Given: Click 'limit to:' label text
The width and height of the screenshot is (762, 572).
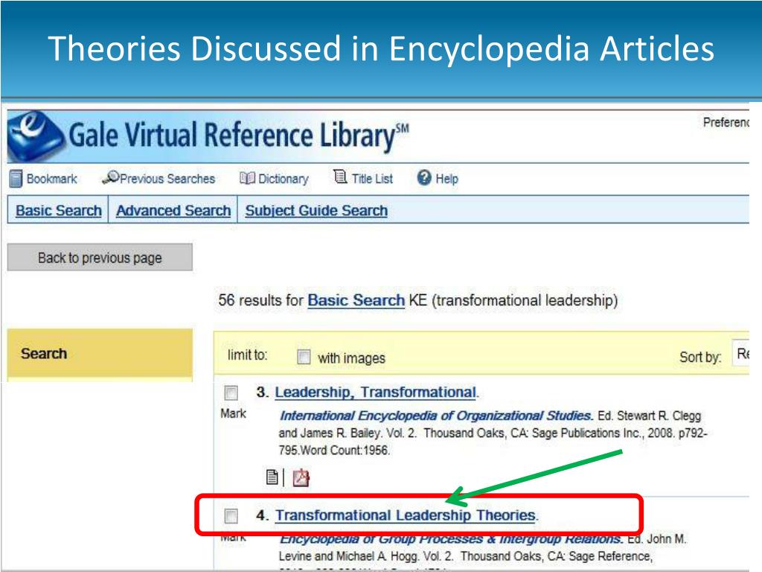Looking at the screenshot, I should point(247,355).
